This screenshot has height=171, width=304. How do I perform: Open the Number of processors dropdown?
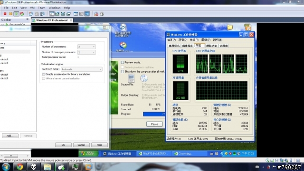86,47
